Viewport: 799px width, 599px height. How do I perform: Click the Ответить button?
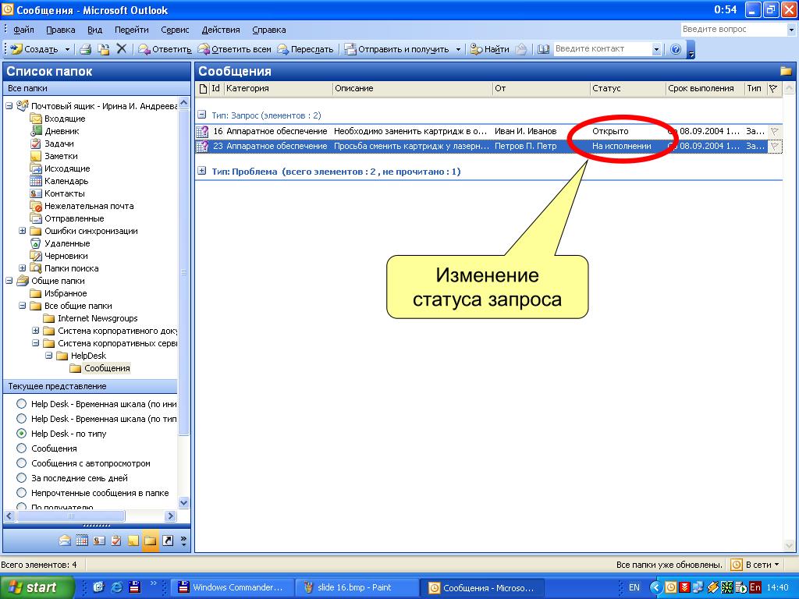(165, 49)
